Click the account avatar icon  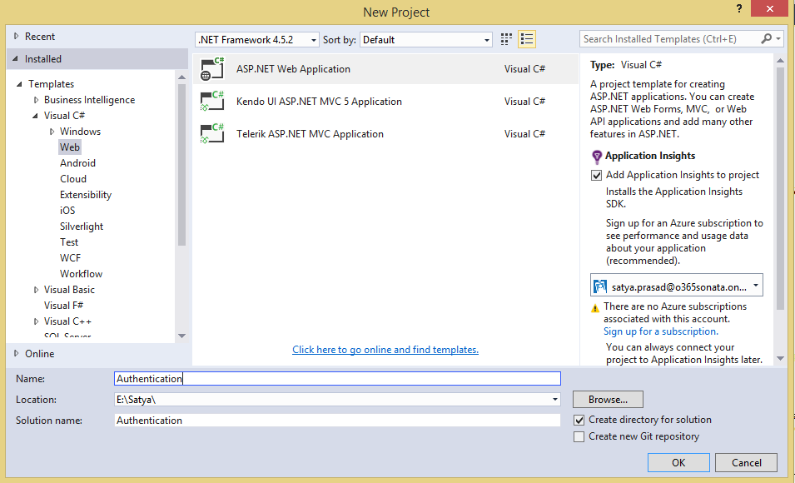click(x=600, y=286)
